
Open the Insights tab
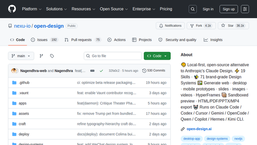click(213, 40)
